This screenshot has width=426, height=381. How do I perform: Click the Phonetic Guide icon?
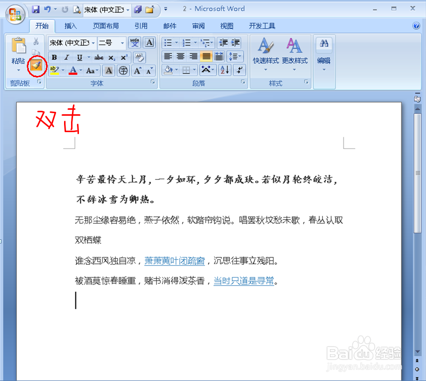coord(134,42)
